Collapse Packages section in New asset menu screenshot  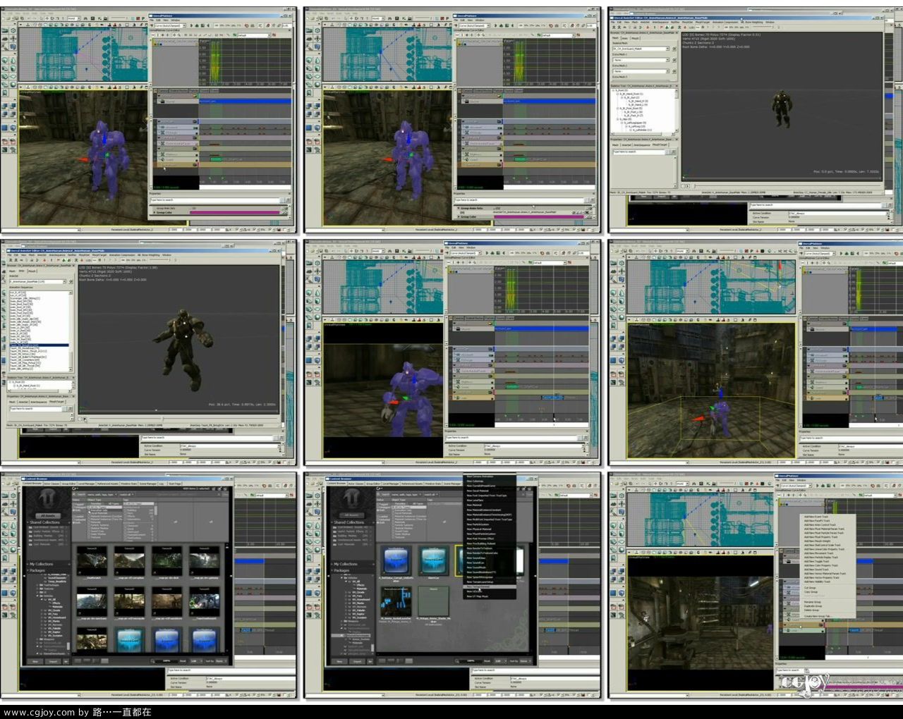click(x=332, y=570)
